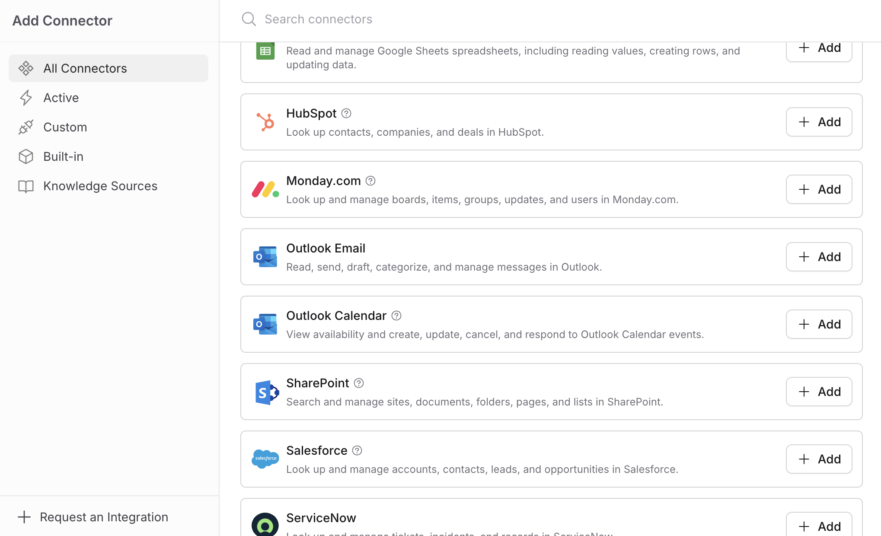Add the Outlook Email connector
Screen dimensions: 881x536
click(x=819, y=257)
